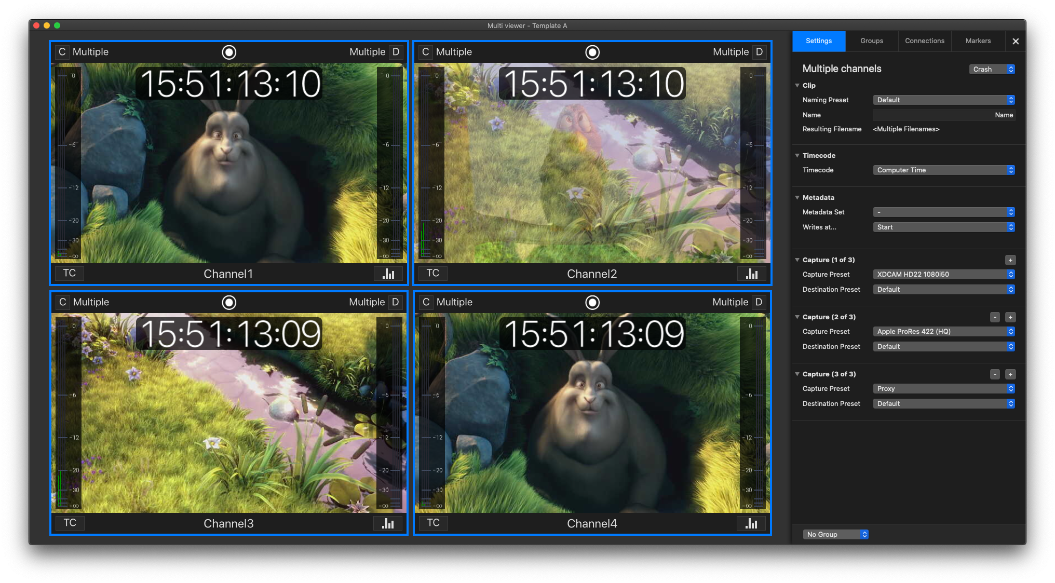This screenshot has width=1055, height=583.
Task: Open Capture Preset dropdown showing Proxy
Action: click(944, 388)
